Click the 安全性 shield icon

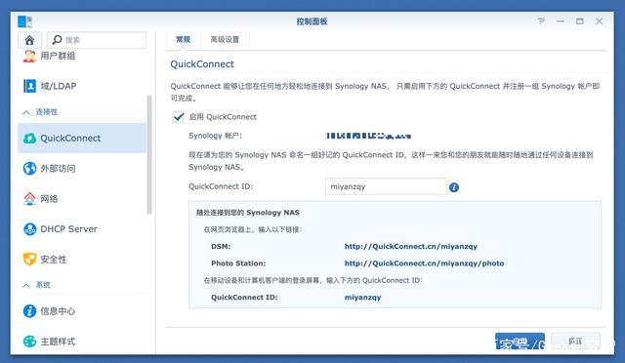pos(30,260)
